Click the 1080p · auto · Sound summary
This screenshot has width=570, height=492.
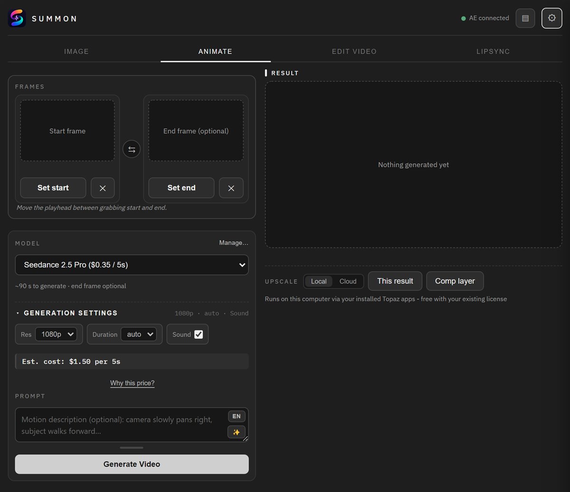[211, 313]
